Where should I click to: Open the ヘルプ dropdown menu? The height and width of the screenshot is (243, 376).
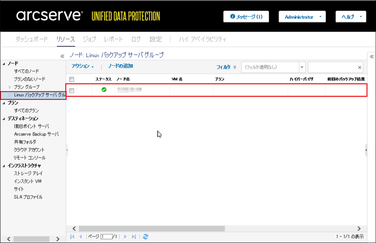tap(351, 17)
